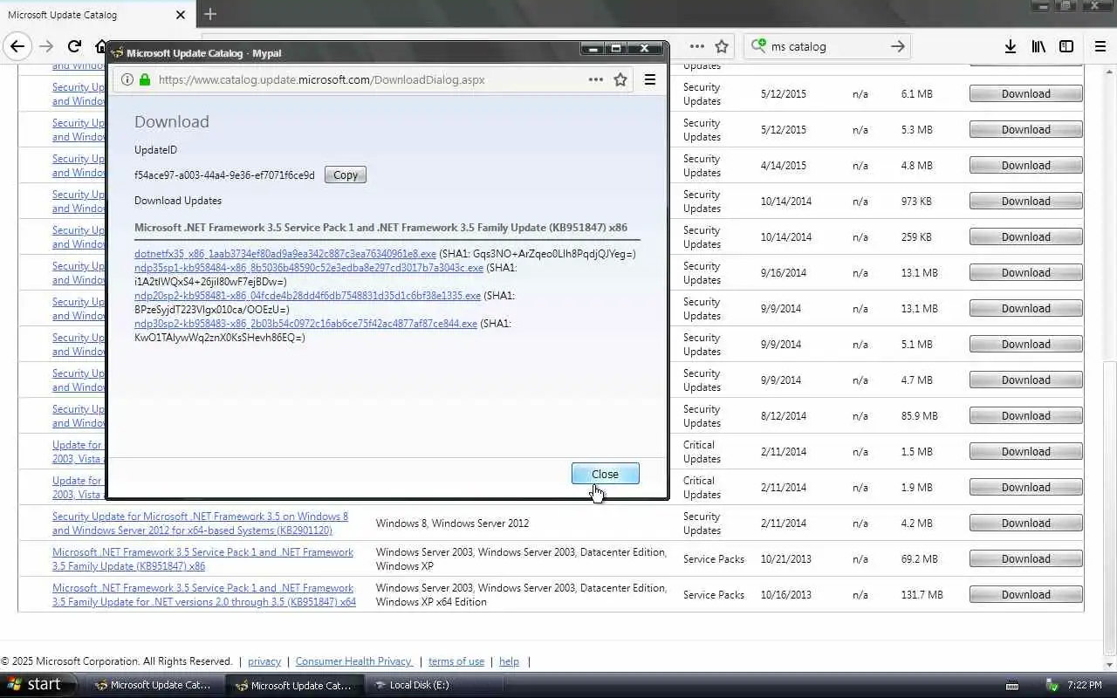The width and height of the screenshot is (1117, 698).
Task: Show site info icon in popup address bar
Action: pyautogui.click(x=127, y=79)
